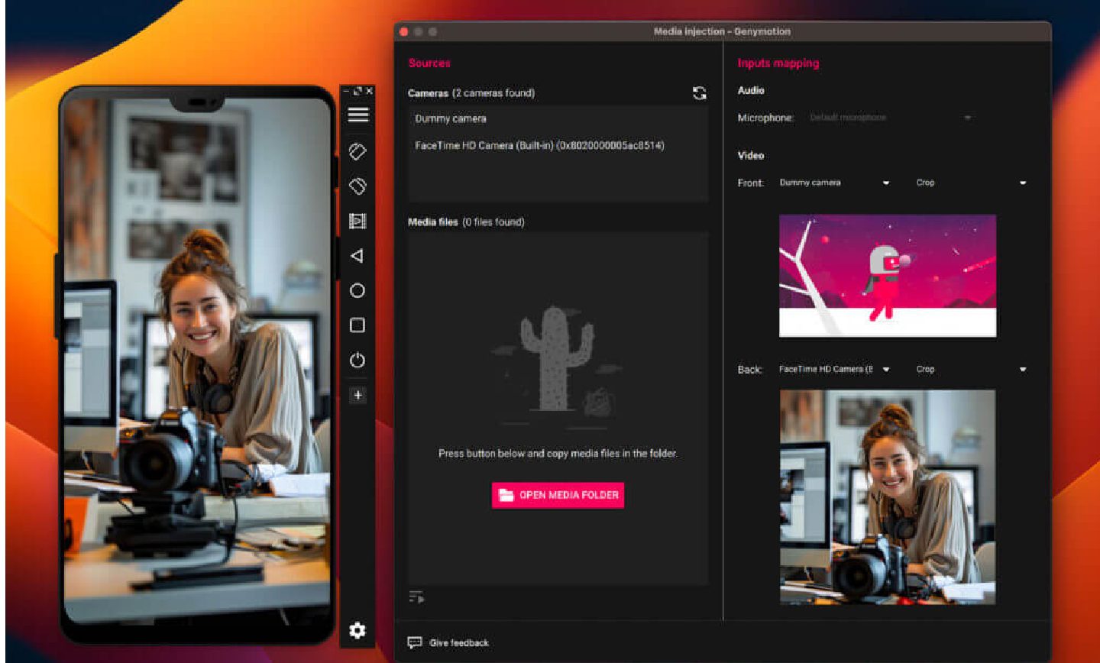Click the Media files (0 files found) label

[466, 222]
